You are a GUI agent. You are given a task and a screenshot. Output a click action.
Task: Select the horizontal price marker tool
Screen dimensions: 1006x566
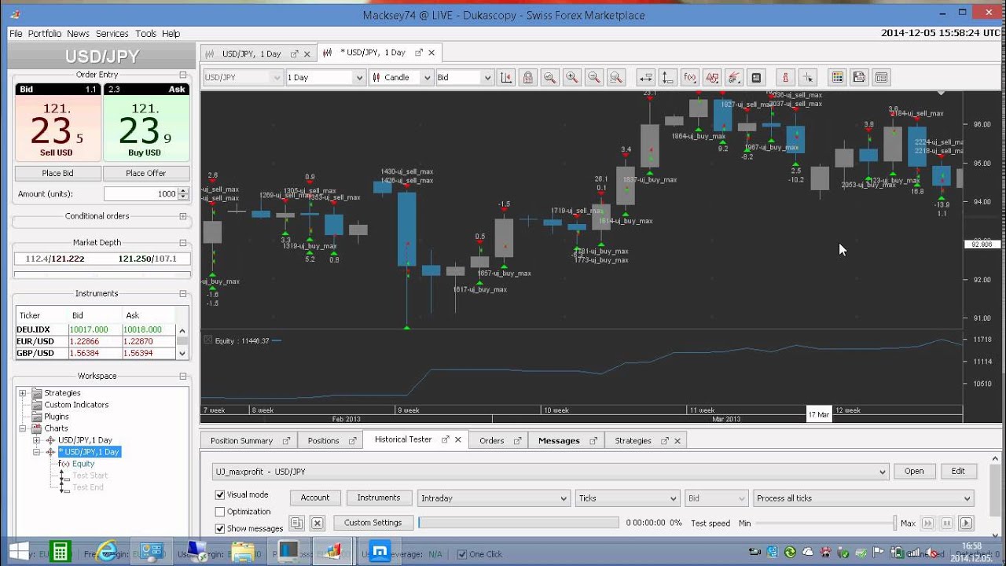[646, 77]
